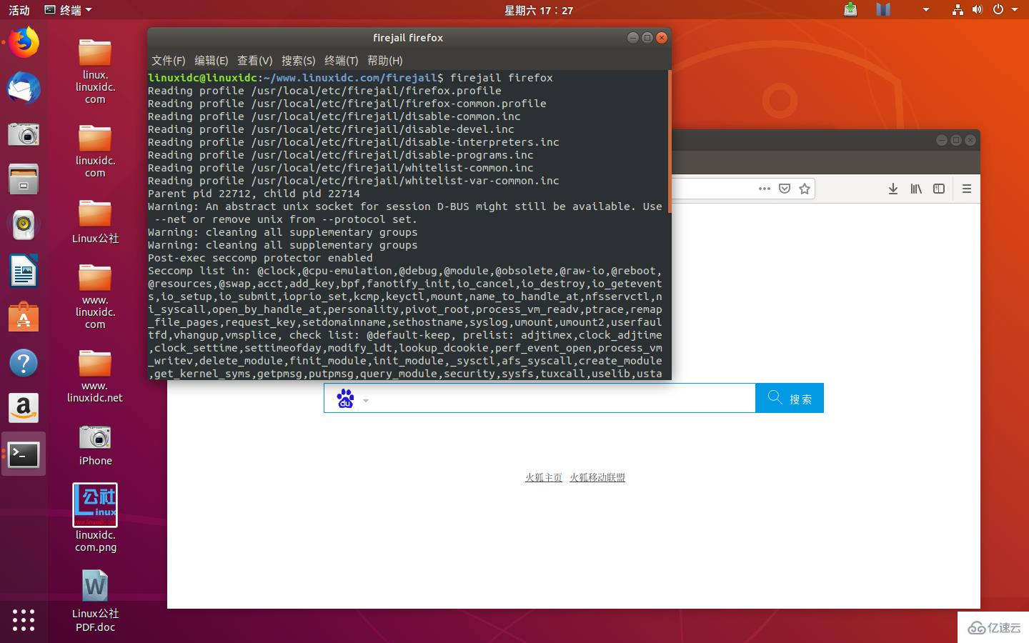
Task: Open the terminal 帮助(H) menu
Action: click(x=385, y=61)
